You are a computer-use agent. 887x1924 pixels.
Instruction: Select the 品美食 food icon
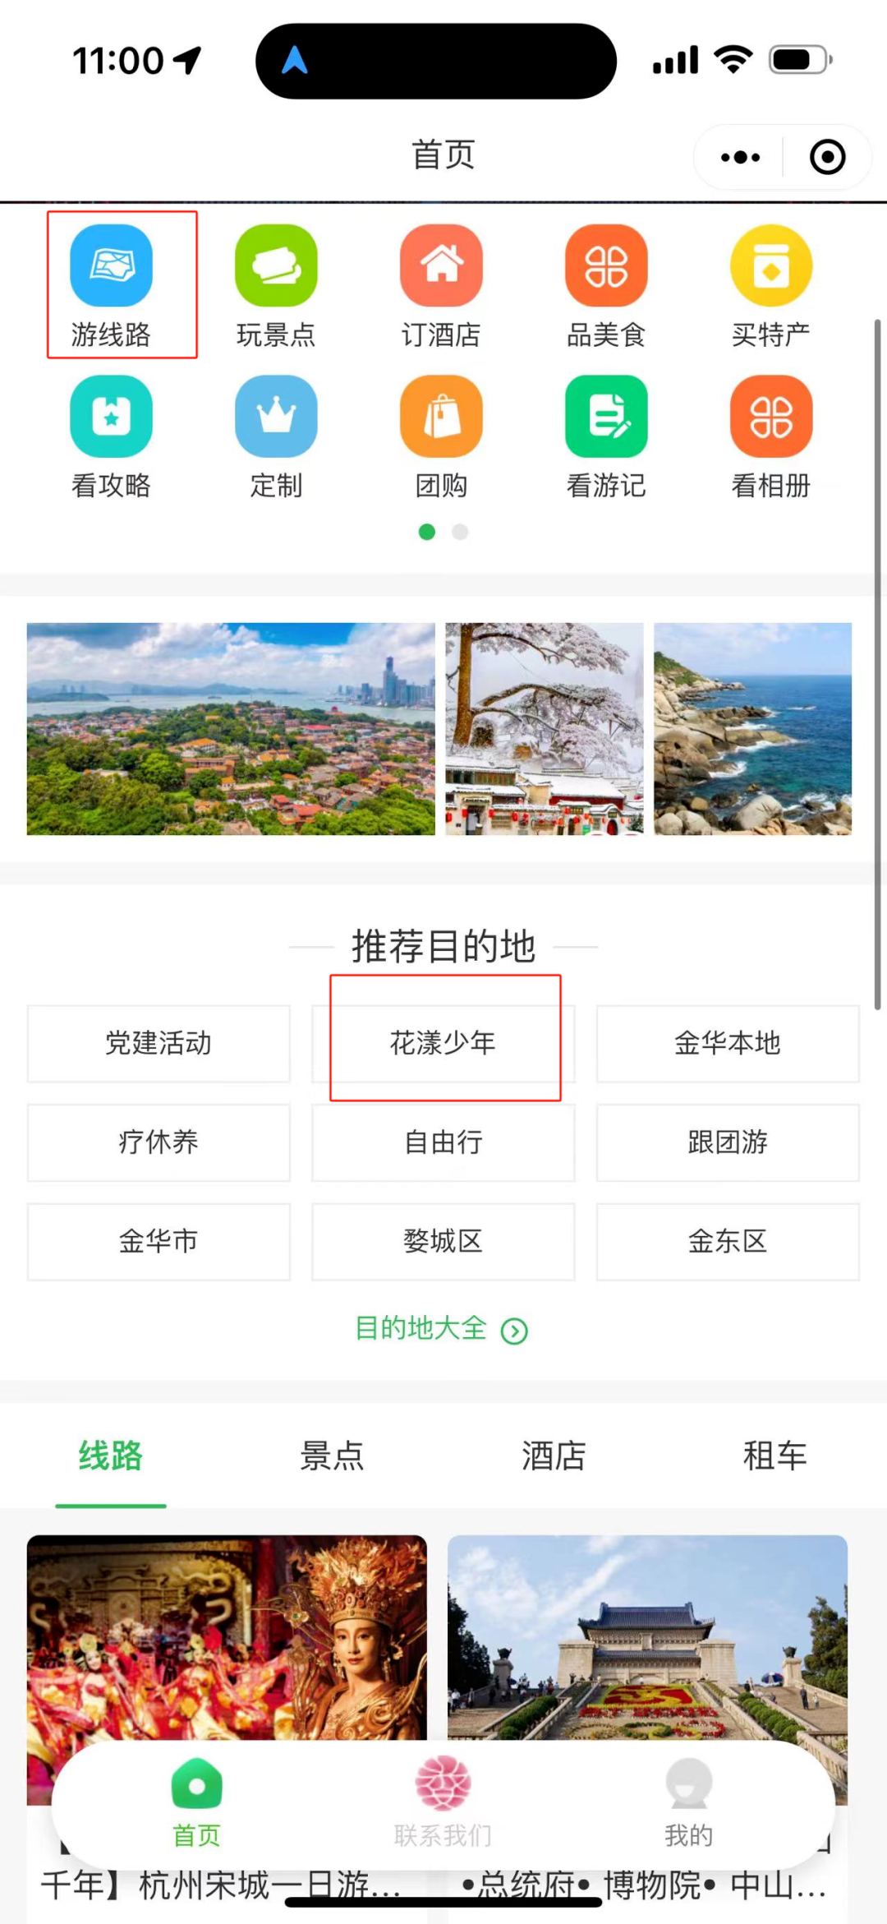coord(606,265)
